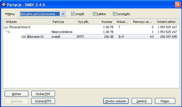Click the BxF indicator cell
The width and height of the screenshot is (182, 107).
pyautogui.click(x=121, y=37)
